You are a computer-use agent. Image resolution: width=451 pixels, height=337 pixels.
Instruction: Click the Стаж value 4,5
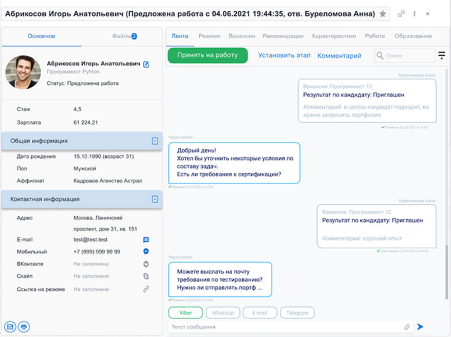(x=77, y=109)
